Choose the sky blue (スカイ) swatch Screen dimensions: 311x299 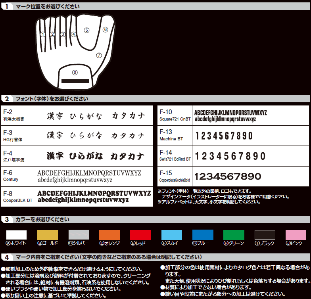(171, 235)
